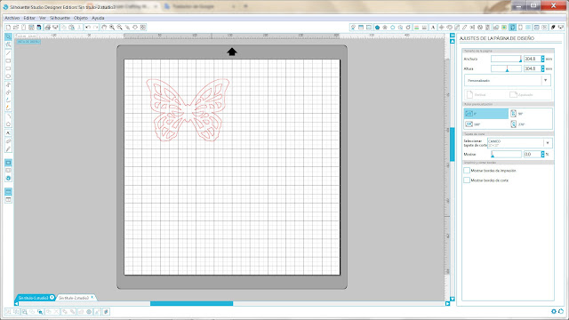Click the Open file folder icon
This screenshot has height=320, width=569.
(16, 28)
